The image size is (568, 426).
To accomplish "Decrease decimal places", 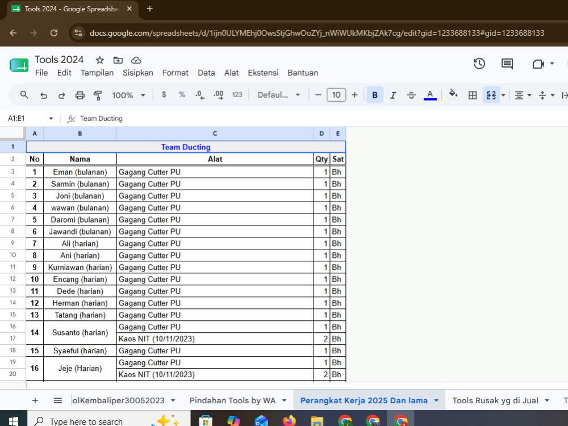I will tap(200, 95).
